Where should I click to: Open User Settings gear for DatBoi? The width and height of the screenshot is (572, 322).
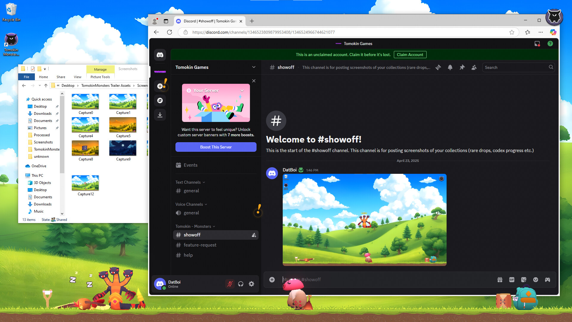pos(251,284)
